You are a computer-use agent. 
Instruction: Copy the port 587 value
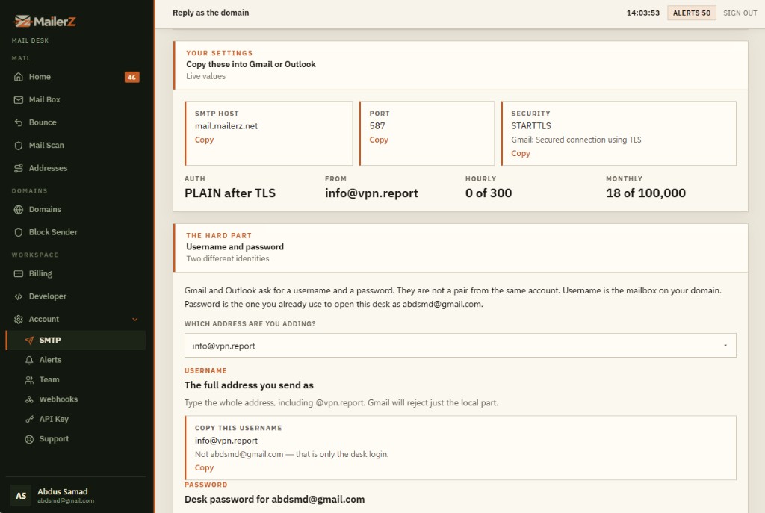[379, 140]
